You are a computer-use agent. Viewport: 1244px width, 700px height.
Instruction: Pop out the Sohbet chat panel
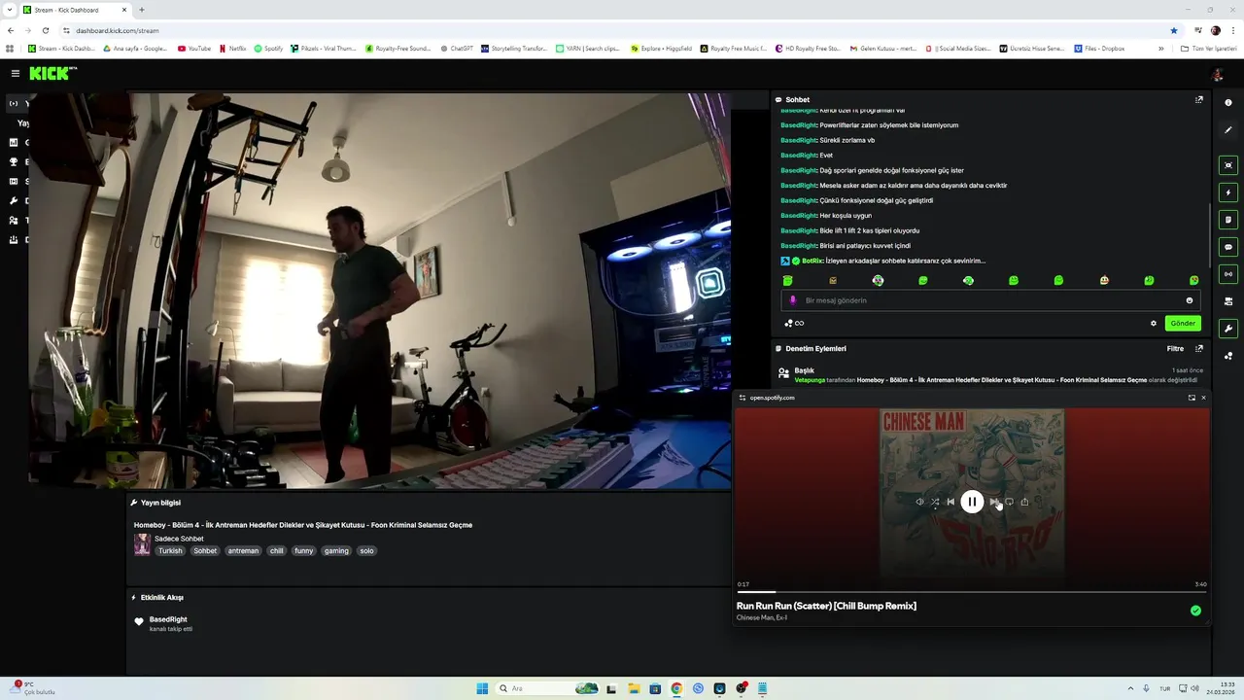[x=1198, y=99]
